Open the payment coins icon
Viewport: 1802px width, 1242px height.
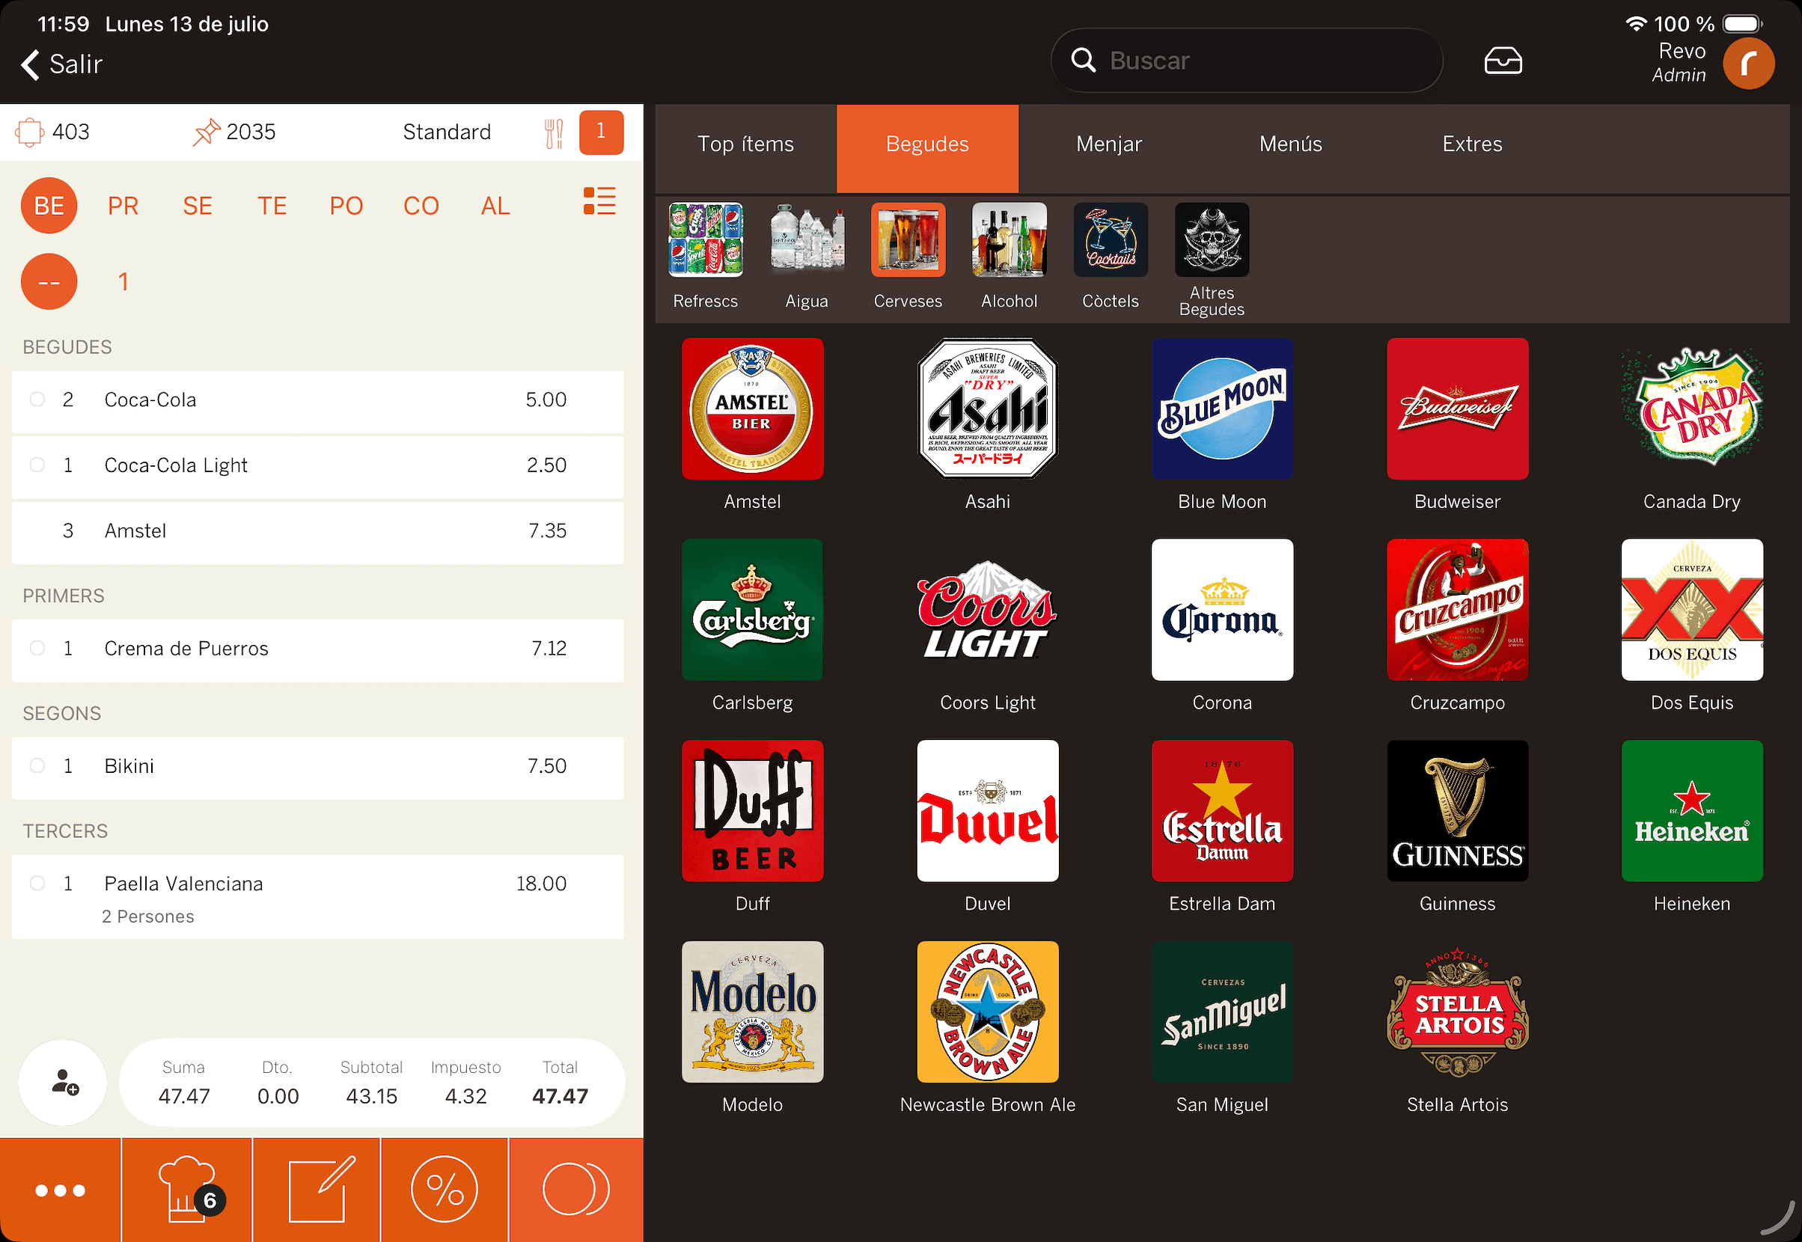(x=576, y=1190)
